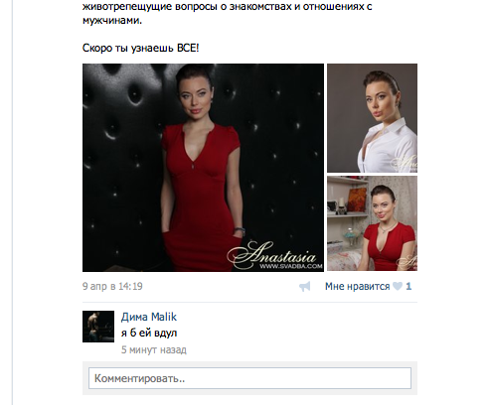Screen dimensions: 490x405
Task: Click the Мне нравится link
Action: (357, 286)
